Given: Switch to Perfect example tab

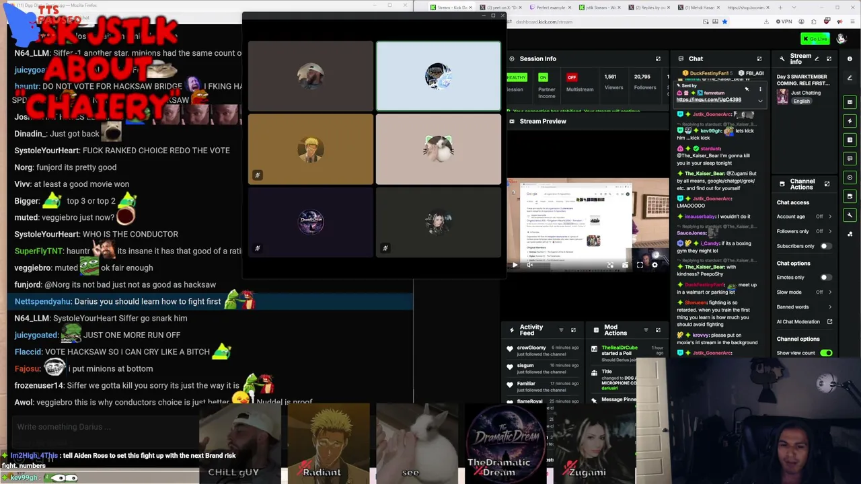Looking at the screenshot, I should [552, 7].
